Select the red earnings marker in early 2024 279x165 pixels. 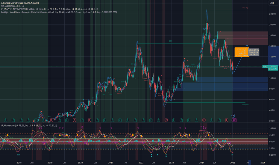click(x=204, y=120)
